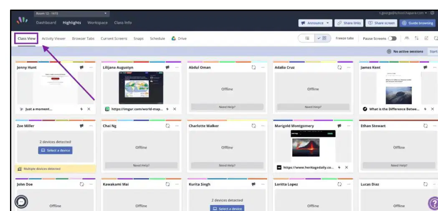This screenshot has width=438, height=211.
Task: Open more options for Chai Ng
Action: point(177,126)
